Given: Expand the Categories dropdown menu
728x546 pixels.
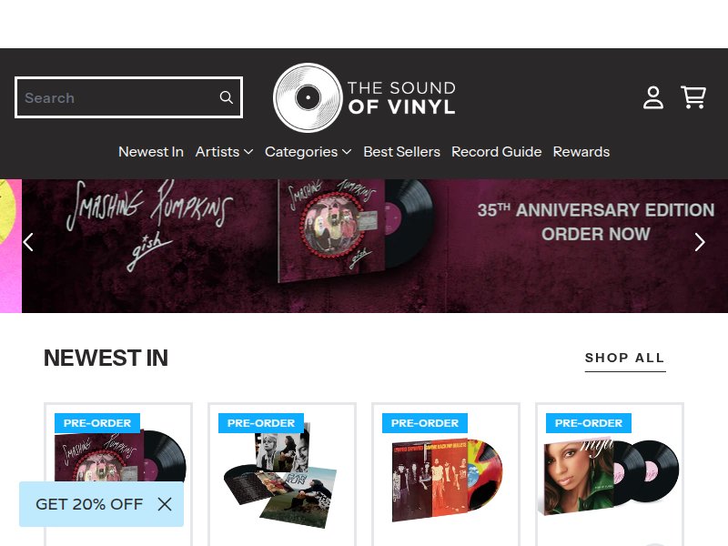Looking at the screenshot, I should 301,152.
